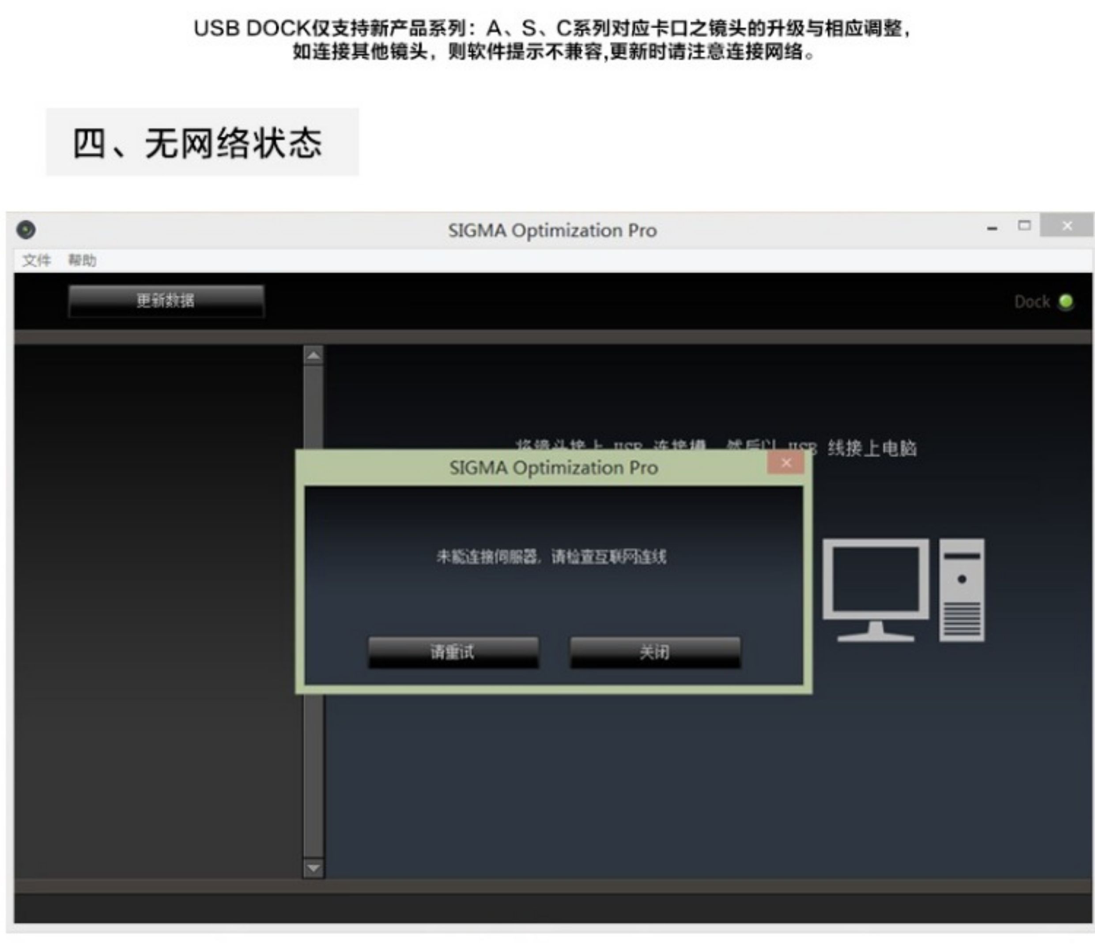Click the scrollbar up arrow

(x=313, y=356)
